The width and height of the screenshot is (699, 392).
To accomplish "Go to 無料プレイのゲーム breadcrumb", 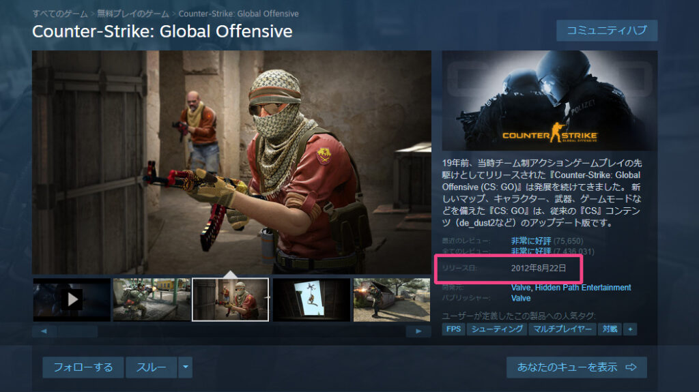I will (133, 14).
